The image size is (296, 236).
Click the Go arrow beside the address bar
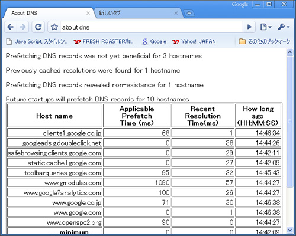coord(249,27)
